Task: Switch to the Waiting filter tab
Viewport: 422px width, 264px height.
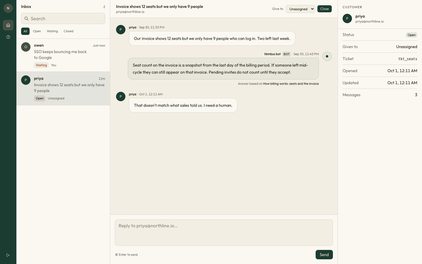Action: pyautogui.click(x=52, y=31)
